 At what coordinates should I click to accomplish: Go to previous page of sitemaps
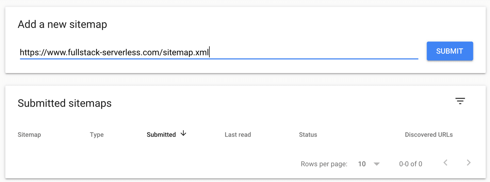[x=445, y=162]
